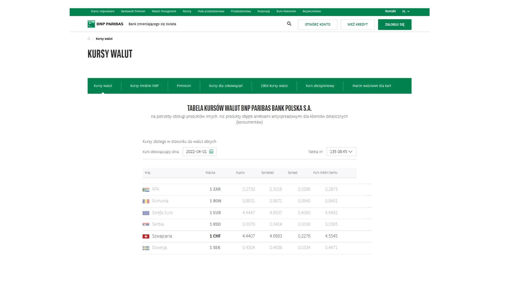Click the BNP Paribas logo

point(105,24)
